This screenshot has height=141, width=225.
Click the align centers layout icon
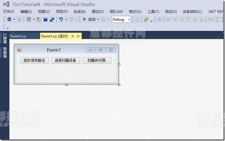[x=175, y=19]
